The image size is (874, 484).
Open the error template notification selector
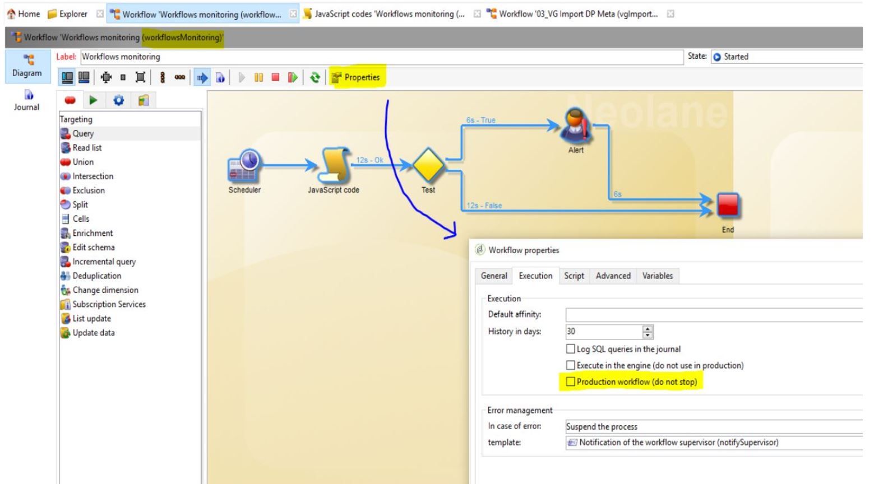coord(712,443)
